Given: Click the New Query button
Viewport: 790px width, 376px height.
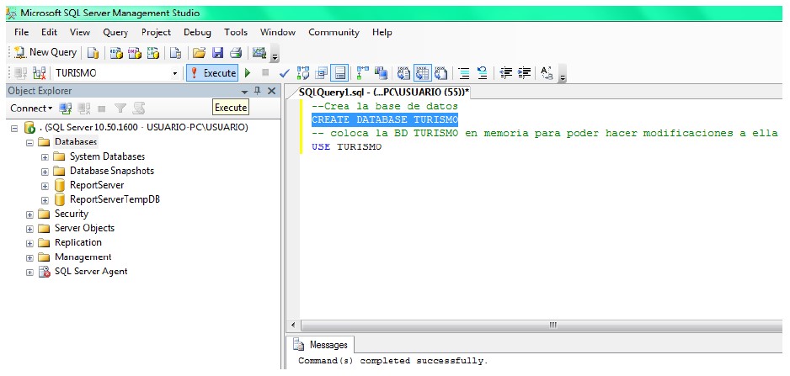Looking at the screenshot, I should (x=45, y=52).
